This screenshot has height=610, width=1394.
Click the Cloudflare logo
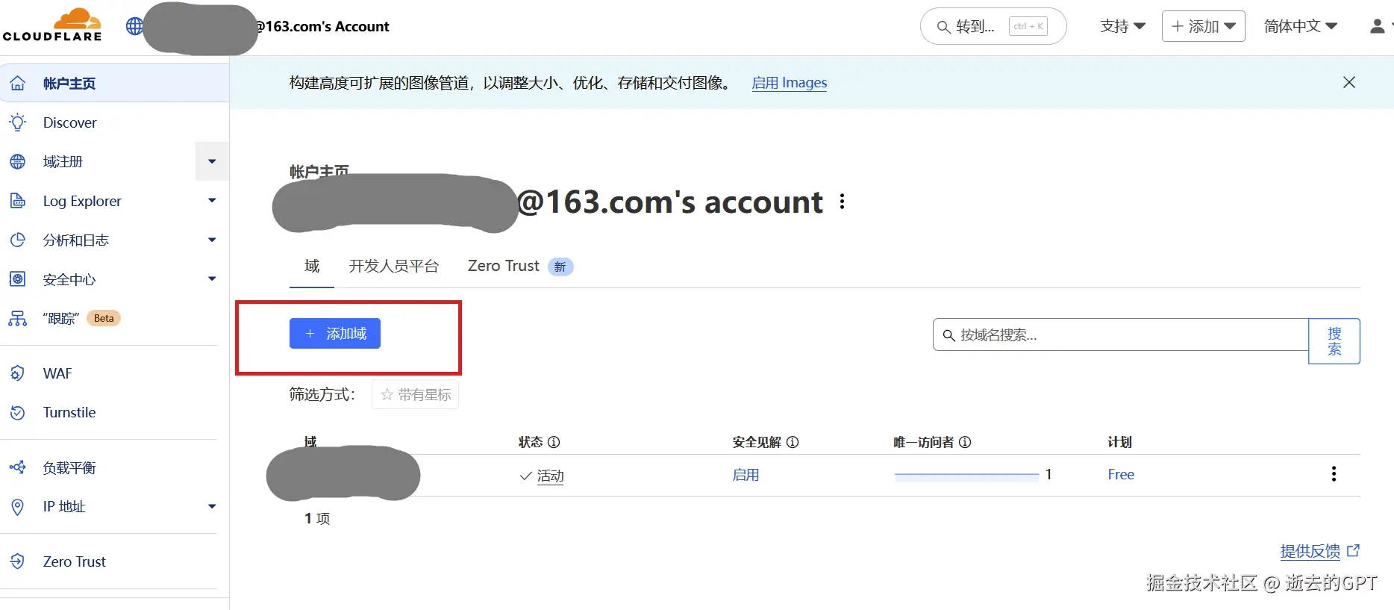(52, 25)
